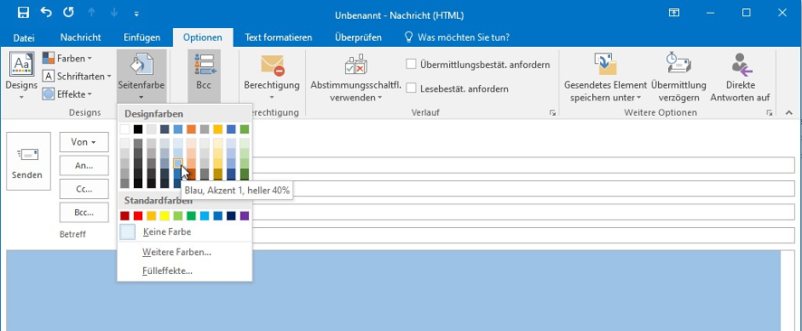Open the Von sender dropdown
Viewport: 802px width, 331px height.
(84, 142)
